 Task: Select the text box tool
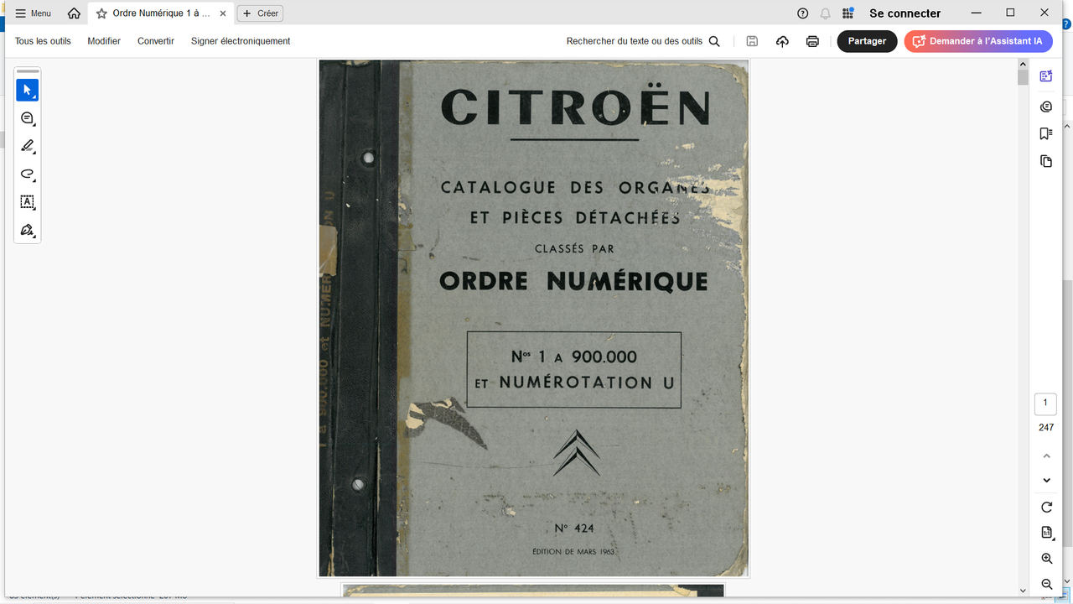(27, 202)
